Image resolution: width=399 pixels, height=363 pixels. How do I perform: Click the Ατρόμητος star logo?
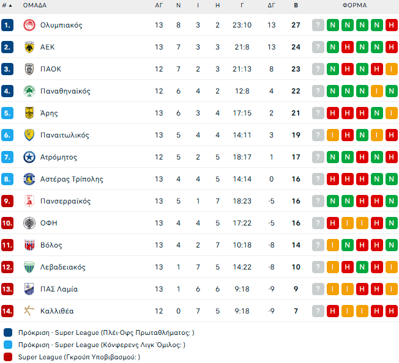[29, 157]
